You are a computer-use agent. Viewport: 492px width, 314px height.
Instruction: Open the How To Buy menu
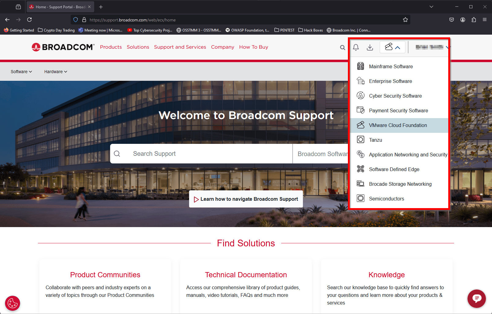tap(254, 47)
